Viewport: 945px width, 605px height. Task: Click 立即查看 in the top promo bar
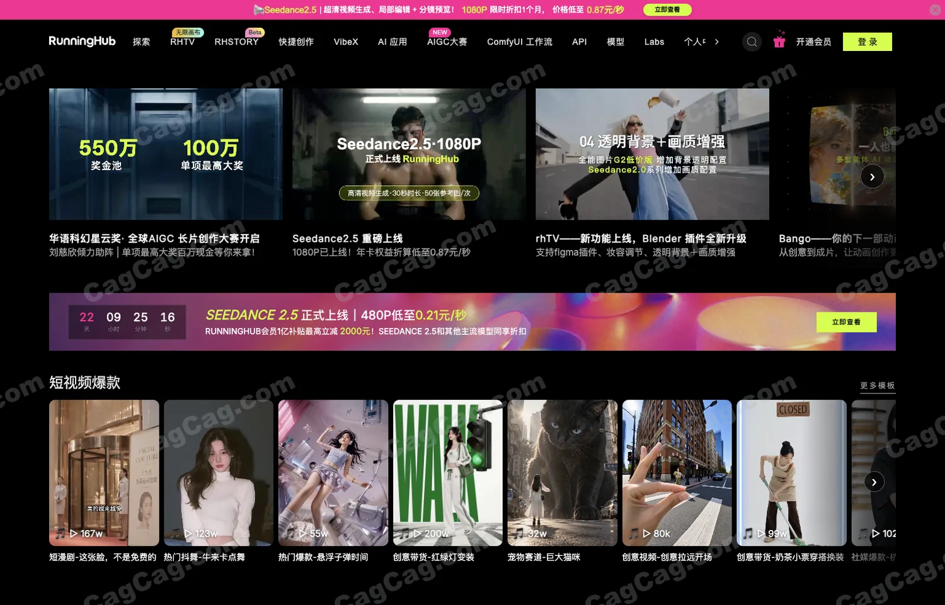[667, 9]
